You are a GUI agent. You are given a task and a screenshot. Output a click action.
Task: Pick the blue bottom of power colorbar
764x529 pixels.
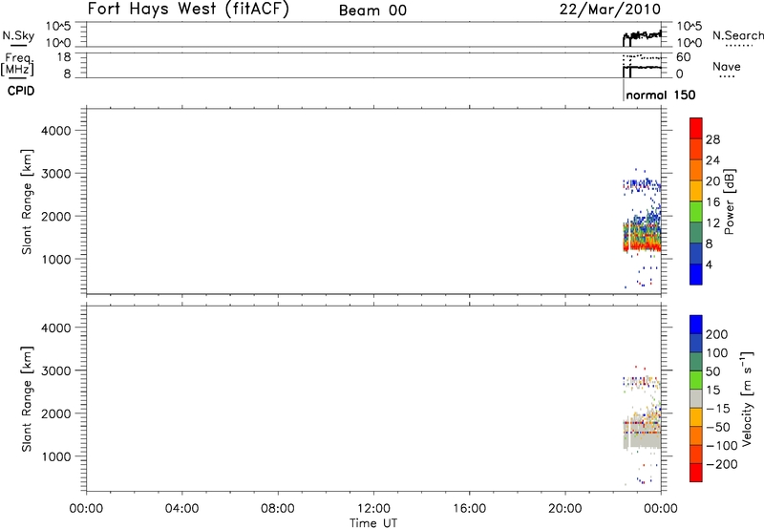696,274
